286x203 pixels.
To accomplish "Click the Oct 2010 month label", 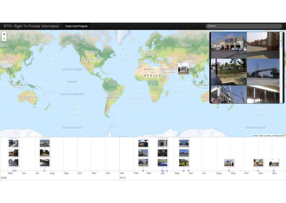I will click(246, 173).
